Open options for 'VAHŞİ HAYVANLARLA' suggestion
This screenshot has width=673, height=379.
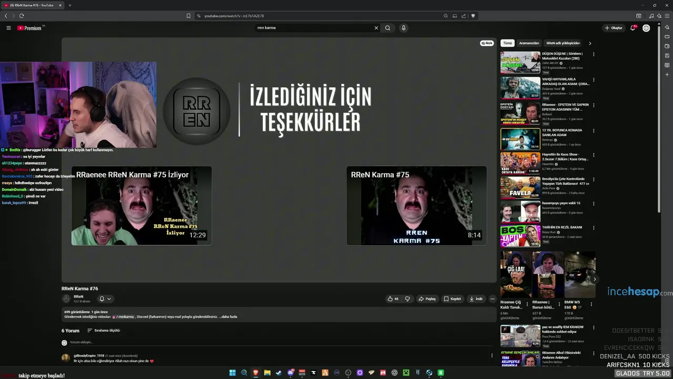coord(594,79)
